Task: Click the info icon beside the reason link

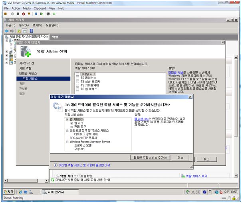Action: [56, 165]
